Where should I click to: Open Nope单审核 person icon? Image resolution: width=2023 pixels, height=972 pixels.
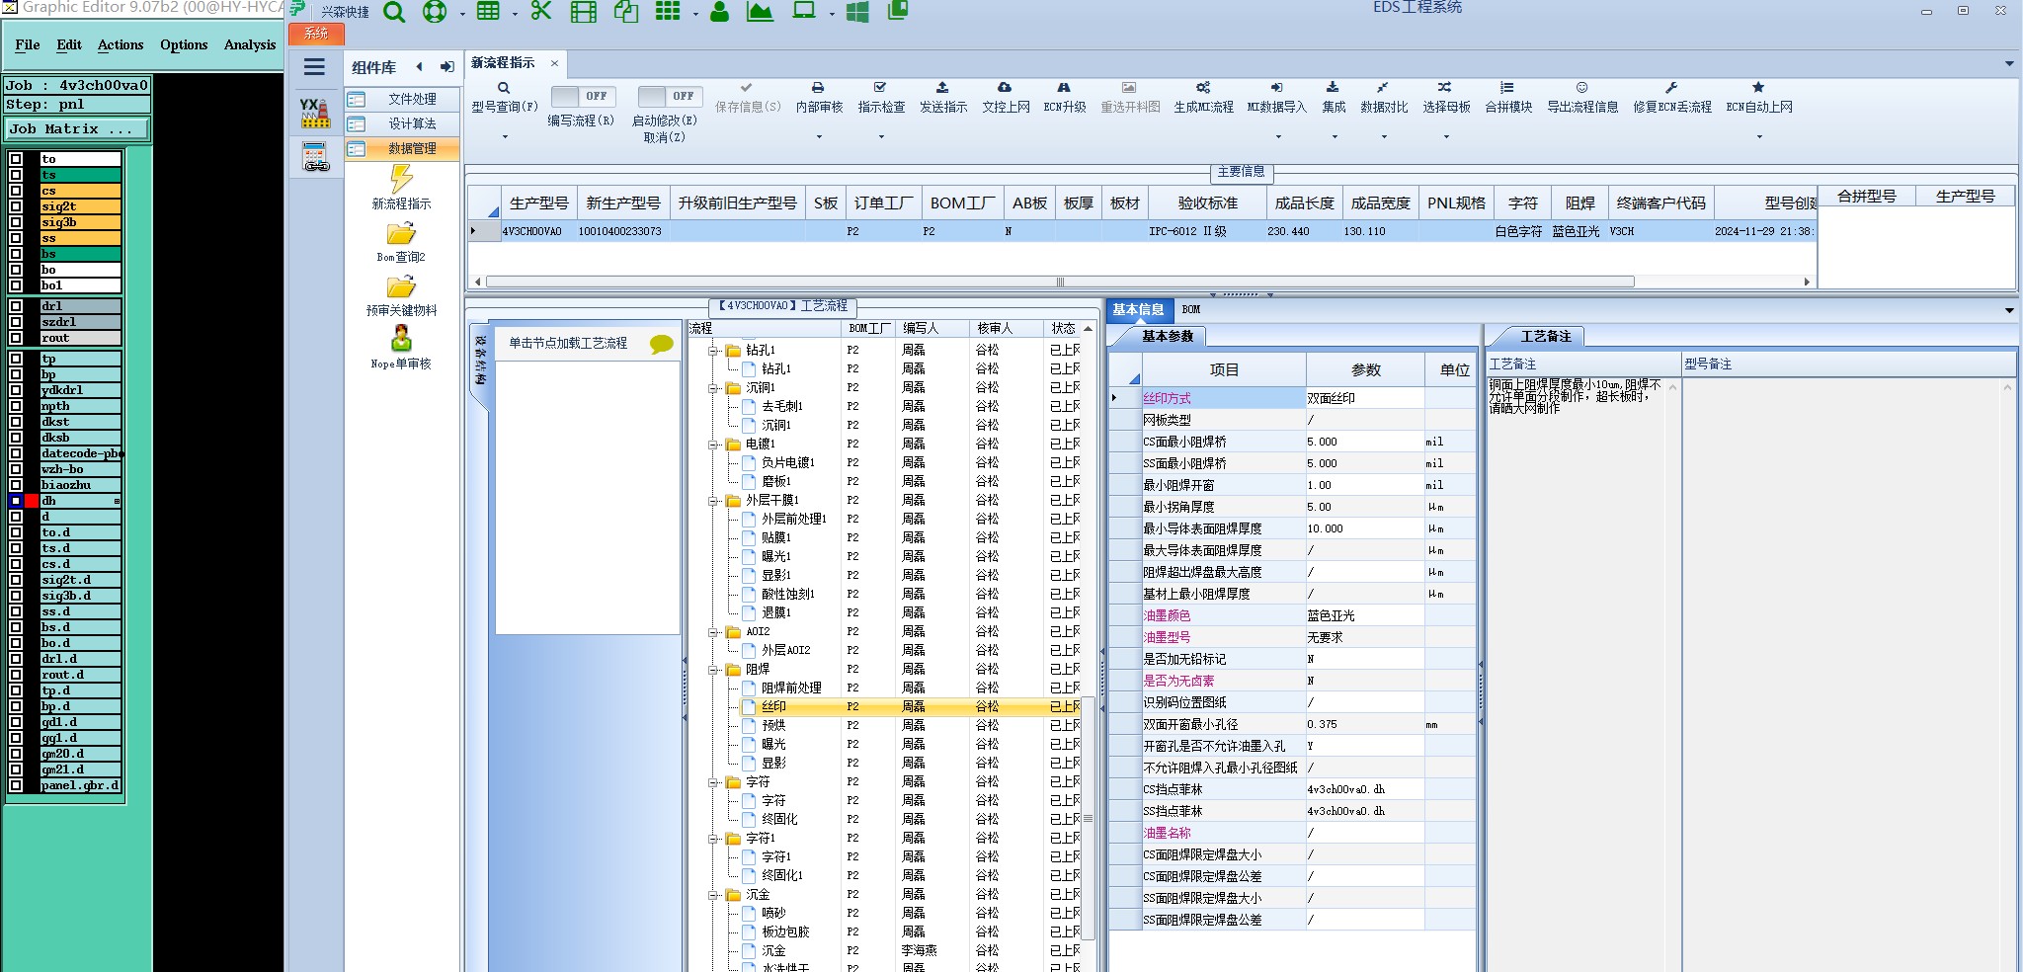pos(401,339)
